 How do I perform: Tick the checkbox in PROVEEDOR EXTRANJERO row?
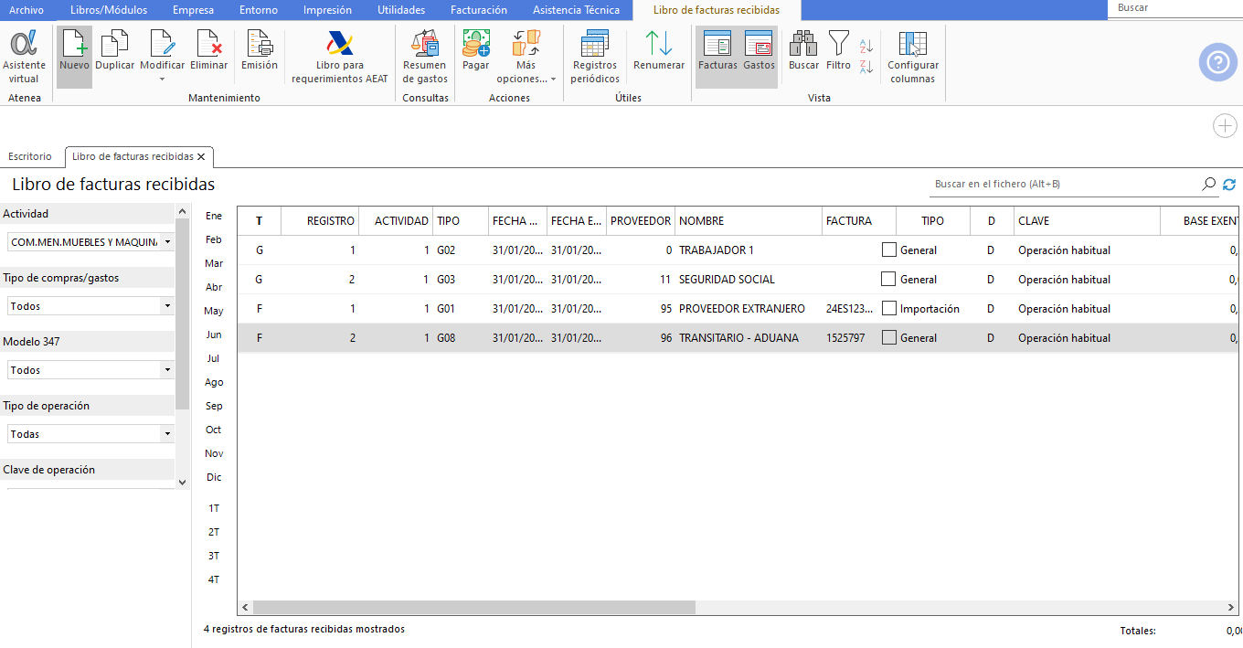(x=888, y=308)
